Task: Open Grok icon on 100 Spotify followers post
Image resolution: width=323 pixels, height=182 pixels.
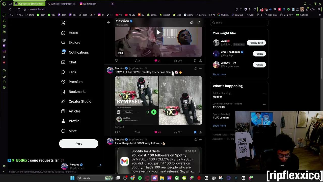Action: (x=196, y=140)
